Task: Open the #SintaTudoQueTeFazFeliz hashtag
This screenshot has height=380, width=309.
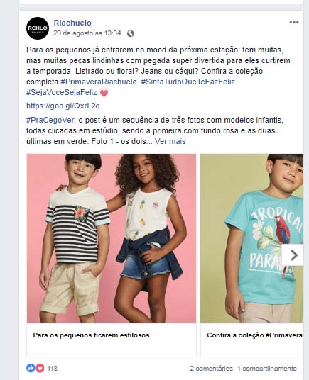Action: pos(188,82)
